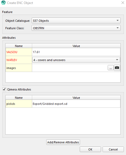Edit the VALSOU value field 17.61

(x=76, y=52)
